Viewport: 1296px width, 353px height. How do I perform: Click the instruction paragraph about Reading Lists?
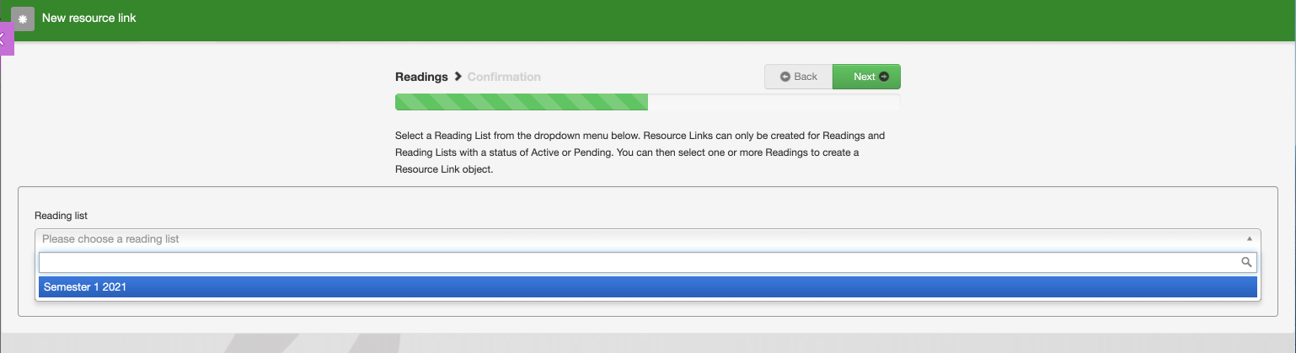pyautogui.click(x=640, y=152)
